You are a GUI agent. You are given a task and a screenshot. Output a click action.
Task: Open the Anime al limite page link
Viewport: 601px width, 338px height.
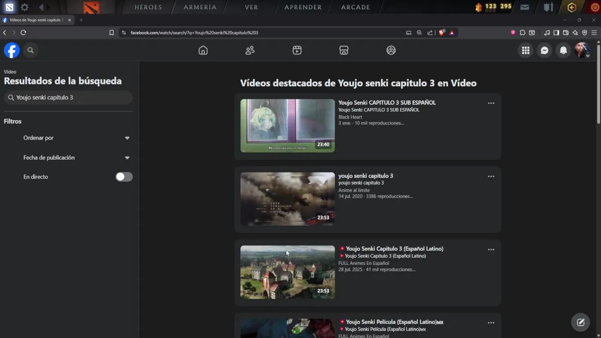354,190
